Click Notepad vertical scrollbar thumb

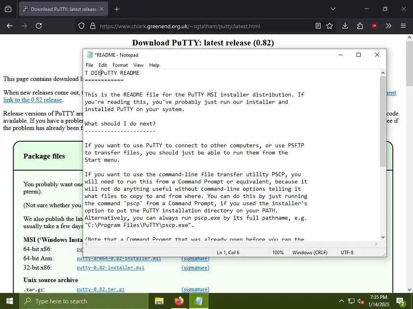pyautogui.click(x=383, y=121)
